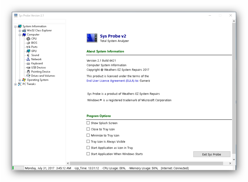Expand the Win32 Class Explorer node
The width and height of the screenshot is (248, 182).
20,30
